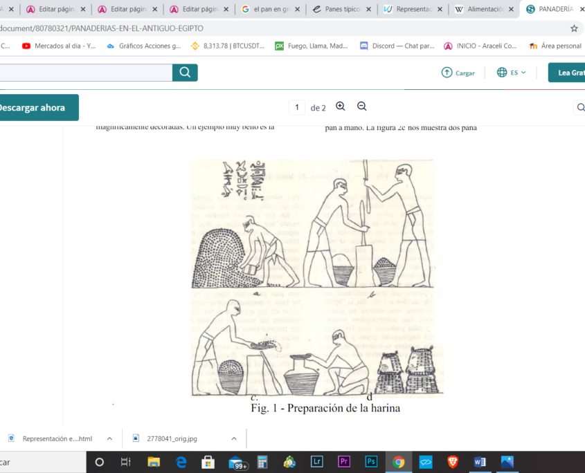The height and width of the screenshot is (473, 585).
Task: Open Brave browser from the taskbar
Action: coord(453,462)
